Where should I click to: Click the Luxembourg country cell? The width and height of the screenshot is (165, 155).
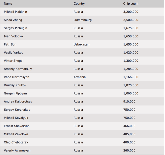point(83,20)
